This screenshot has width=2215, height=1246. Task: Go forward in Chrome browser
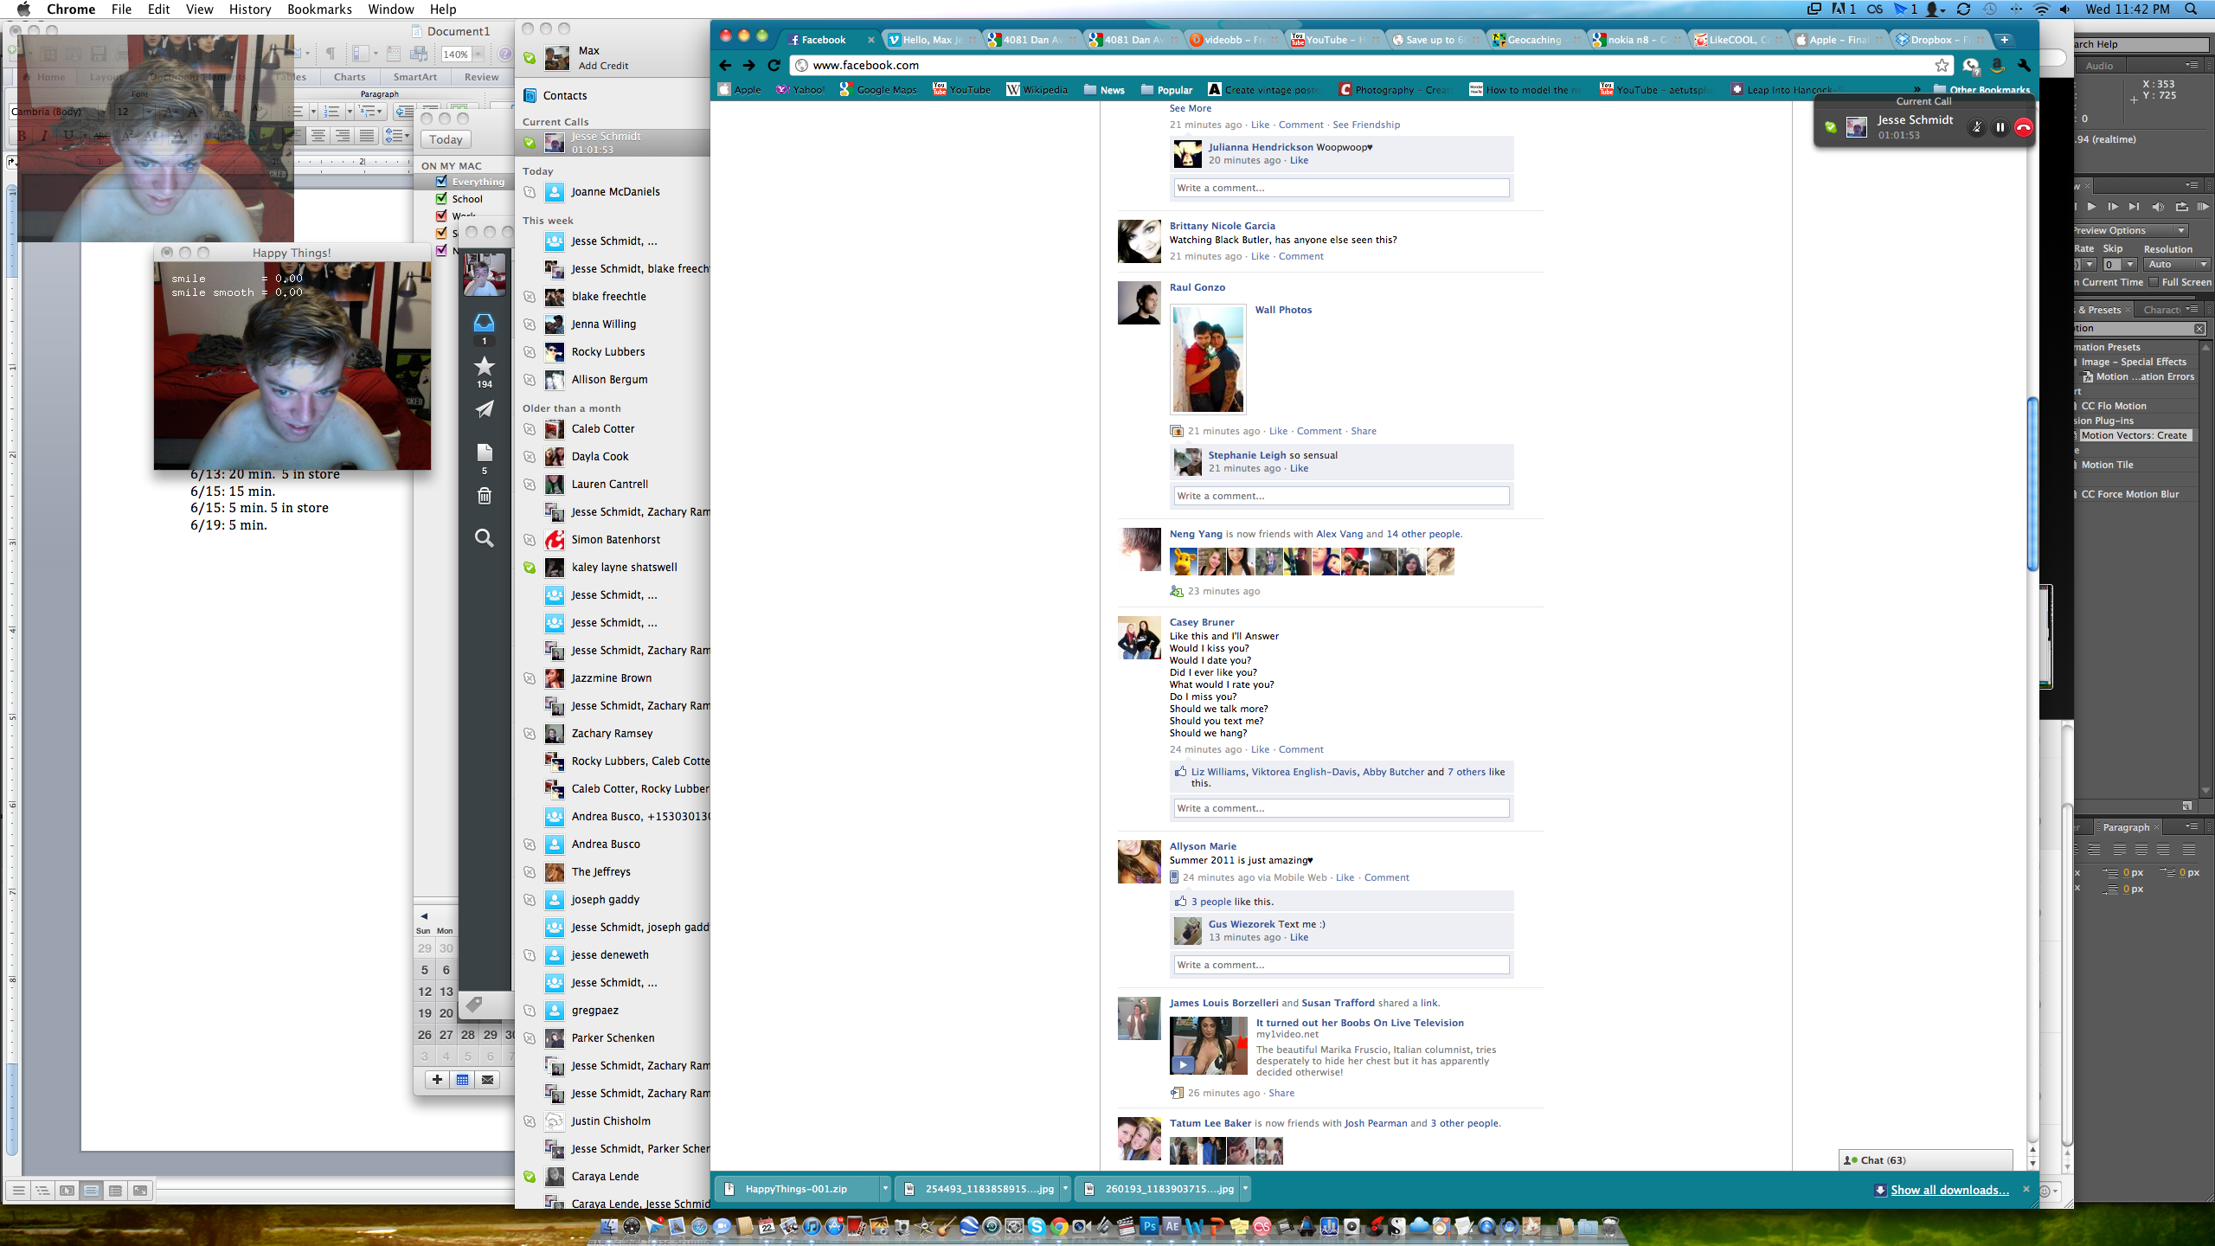coord(749,65)
